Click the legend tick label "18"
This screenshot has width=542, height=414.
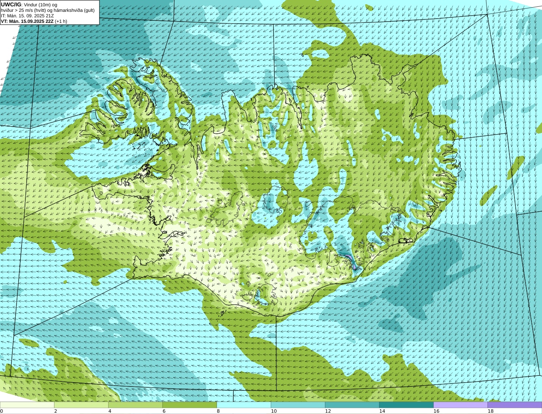pos(490,411)
